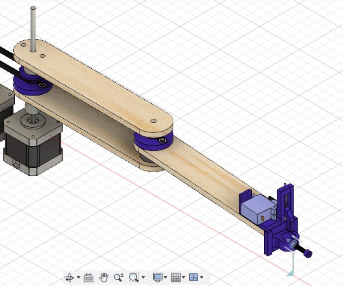Select the Orbit tool
Image resolution: width=343 pixels, height=286 pixels.
pyautogui.click(x=70, y=277)
